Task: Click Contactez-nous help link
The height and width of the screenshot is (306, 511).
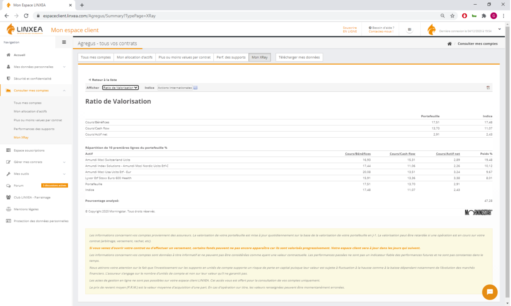Action: [x=381, y=31]
